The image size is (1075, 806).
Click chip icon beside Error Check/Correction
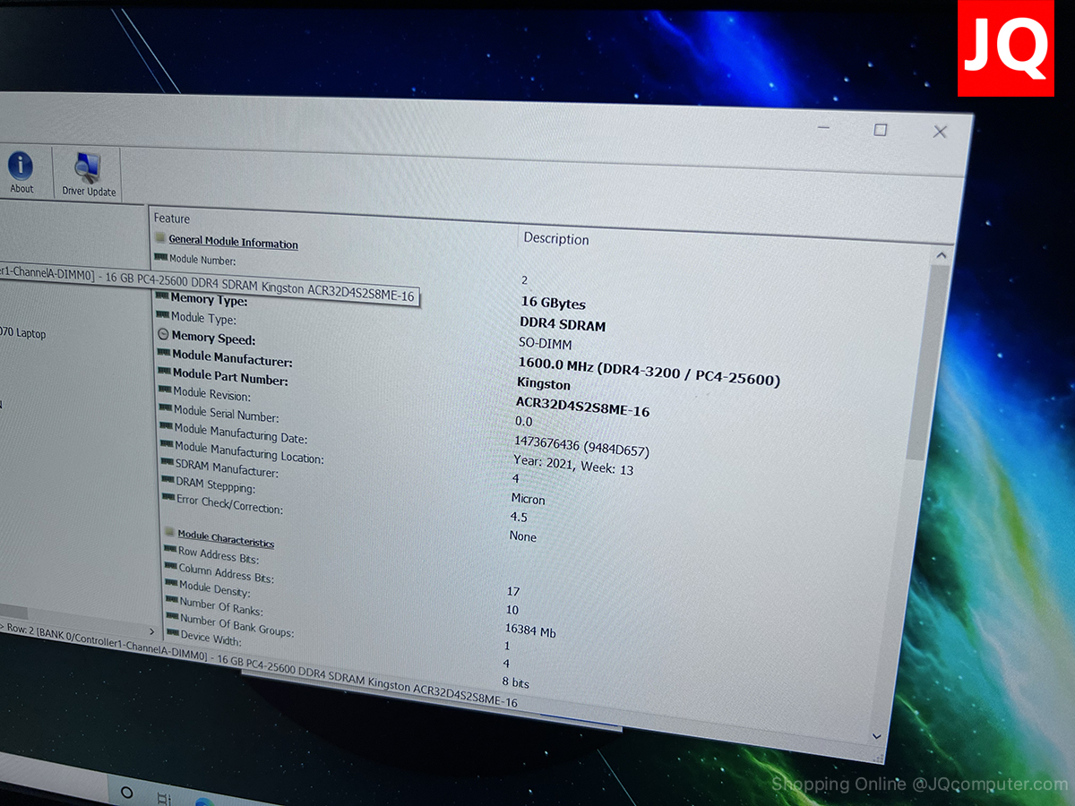pyautogui.click(x=169, y=497)
